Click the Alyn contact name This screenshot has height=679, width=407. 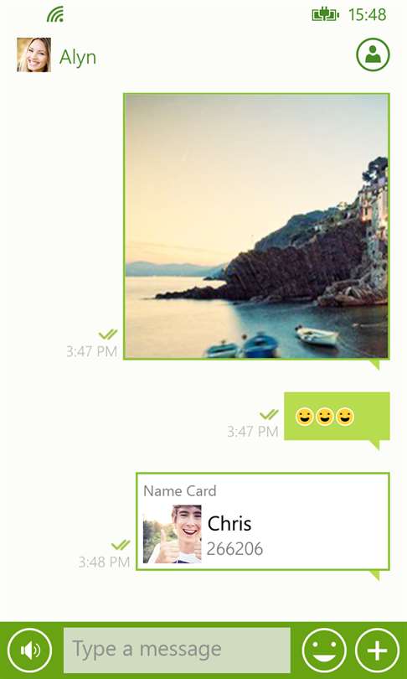coord(78,57)
